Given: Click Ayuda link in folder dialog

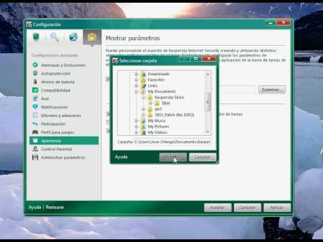Looking at the screenshot, I should (121, 157).
